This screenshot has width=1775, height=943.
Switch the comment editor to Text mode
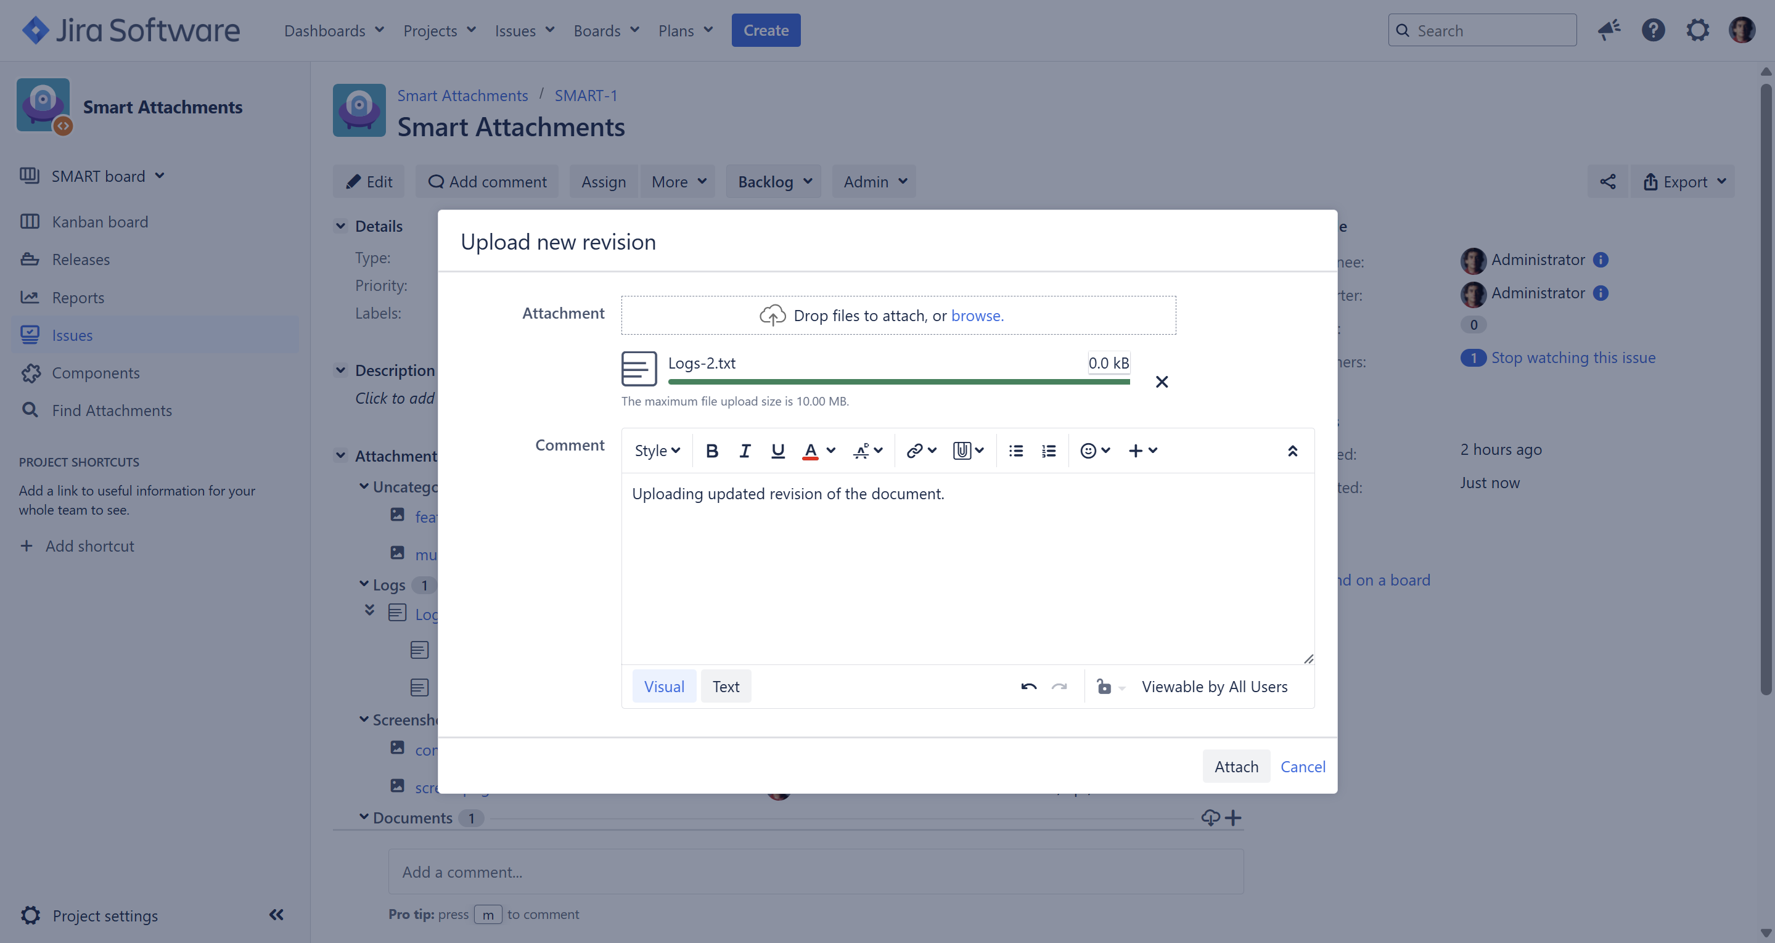pos(726,687)
